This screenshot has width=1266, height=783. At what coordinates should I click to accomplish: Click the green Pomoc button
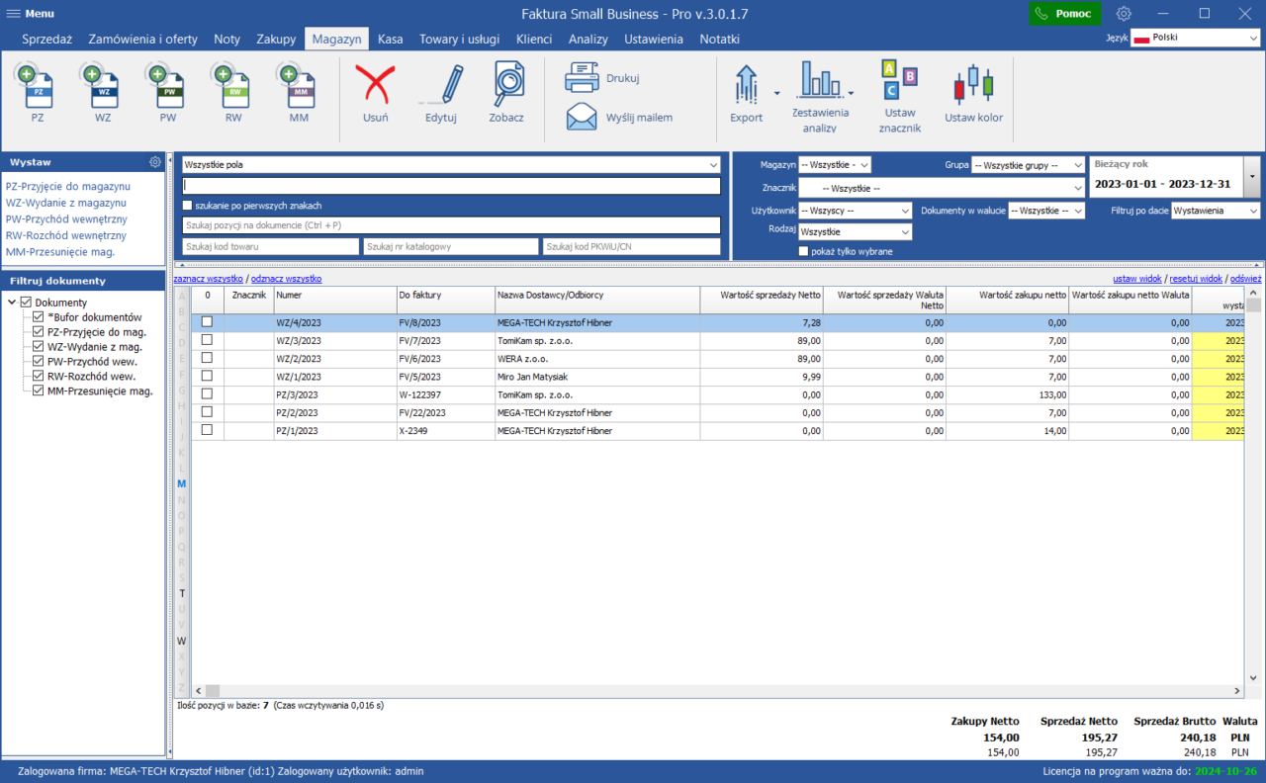[x=1064, y=14]
